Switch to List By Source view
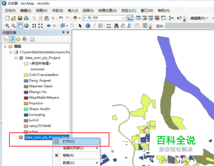 pyautogui.click(x=12, y=39)
